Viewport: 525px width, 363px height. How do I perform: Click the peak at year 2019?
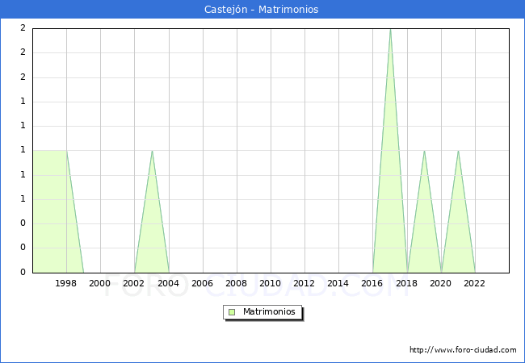[424, 151]
